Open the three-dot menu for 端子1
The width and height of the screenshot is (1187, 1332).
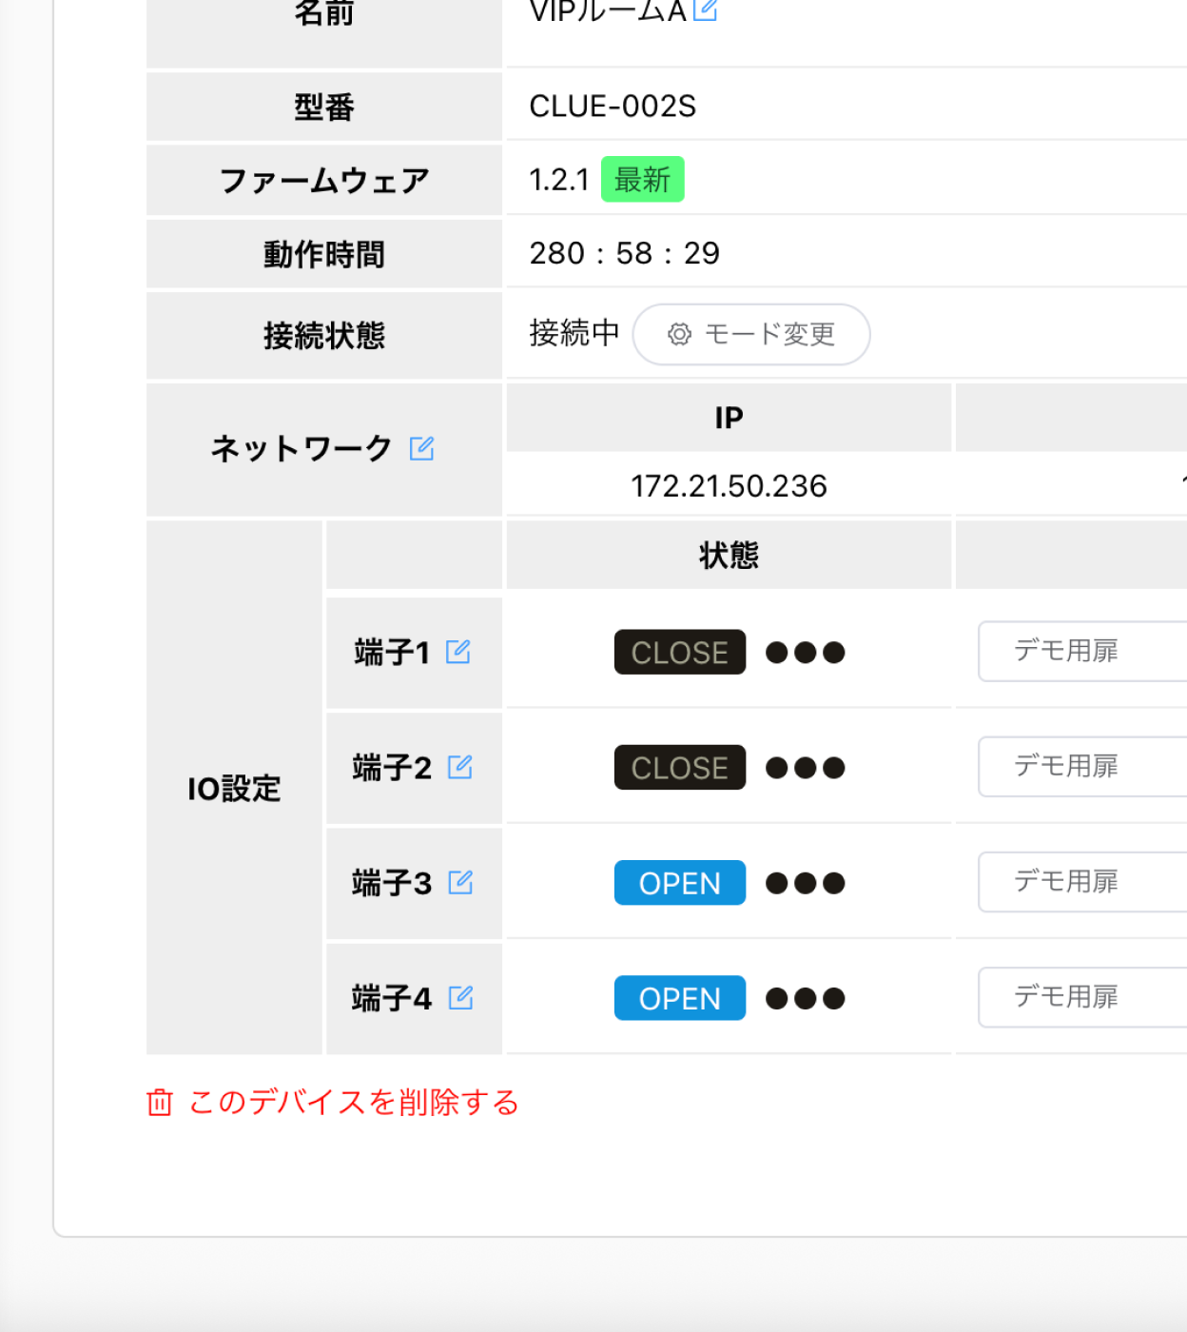point(805,653)
